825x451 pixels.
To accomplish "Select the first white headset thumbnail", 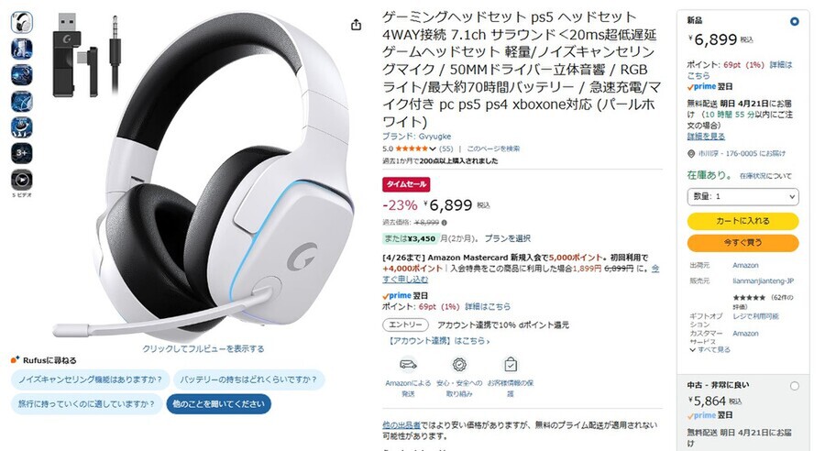I will coord(22,22).
